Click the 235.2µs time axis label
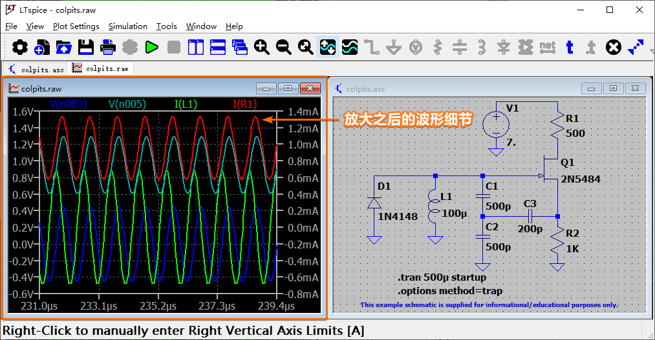The width and height of the screenshot is (655, 340). 158,306
